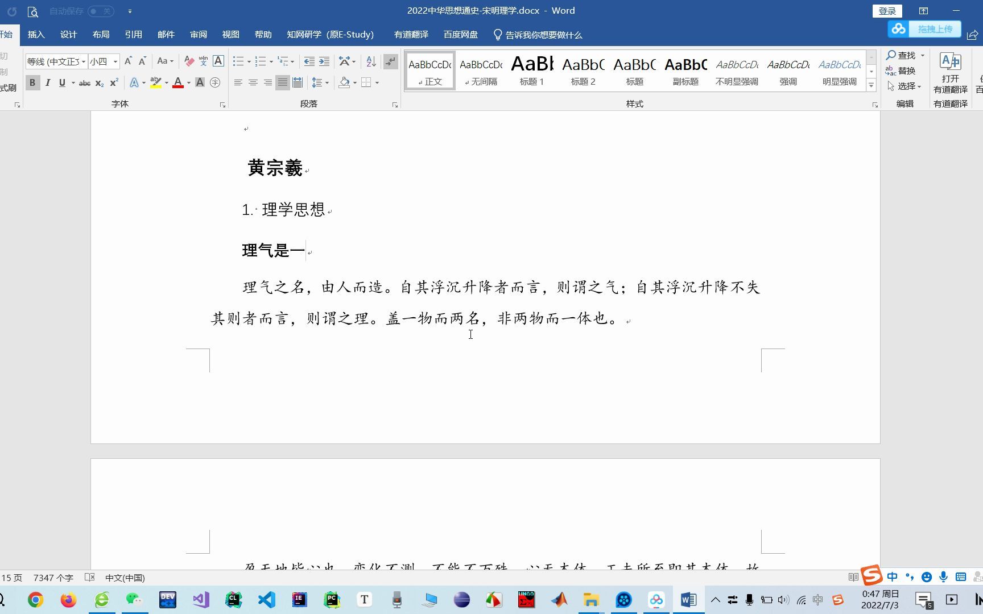This screenshot has height=614, width=983.
Task: Apply Heading 2 style
Action: [x=583, y=70]
